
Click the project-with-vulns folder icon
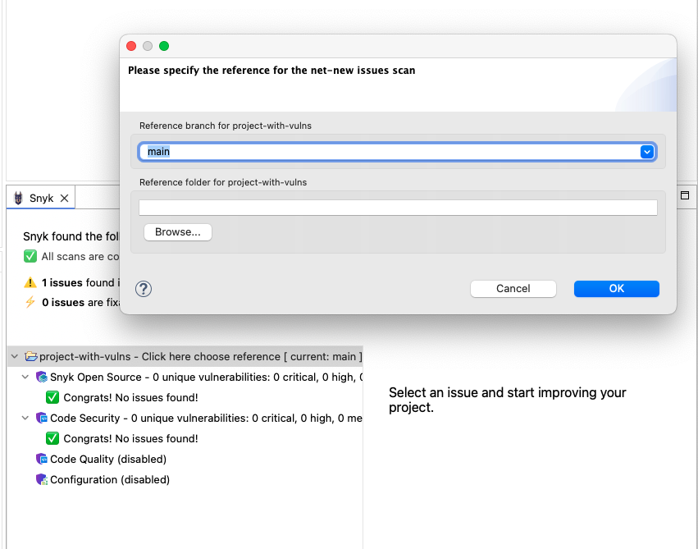(x=31, y=357)
